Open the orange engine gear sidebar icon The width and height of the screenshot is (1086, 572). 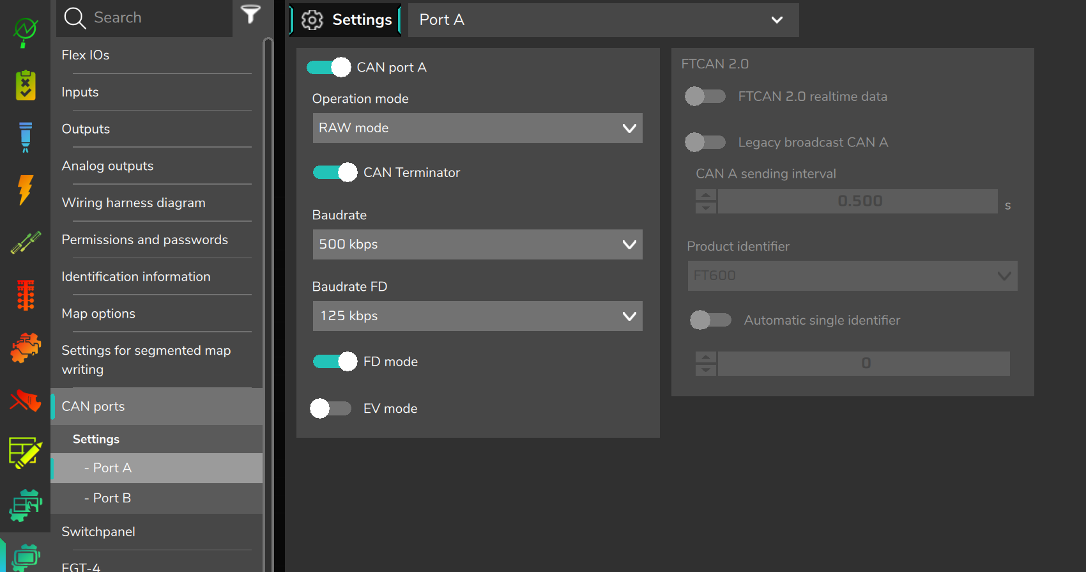coord(26,348)
